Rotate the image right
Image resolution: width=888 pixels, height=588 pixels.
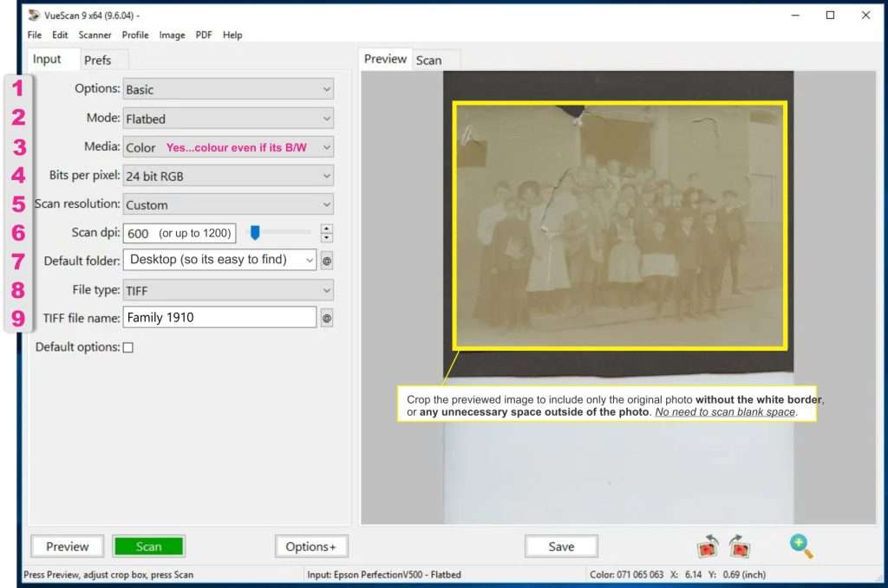pyautogui.click(x=740, y=546)
